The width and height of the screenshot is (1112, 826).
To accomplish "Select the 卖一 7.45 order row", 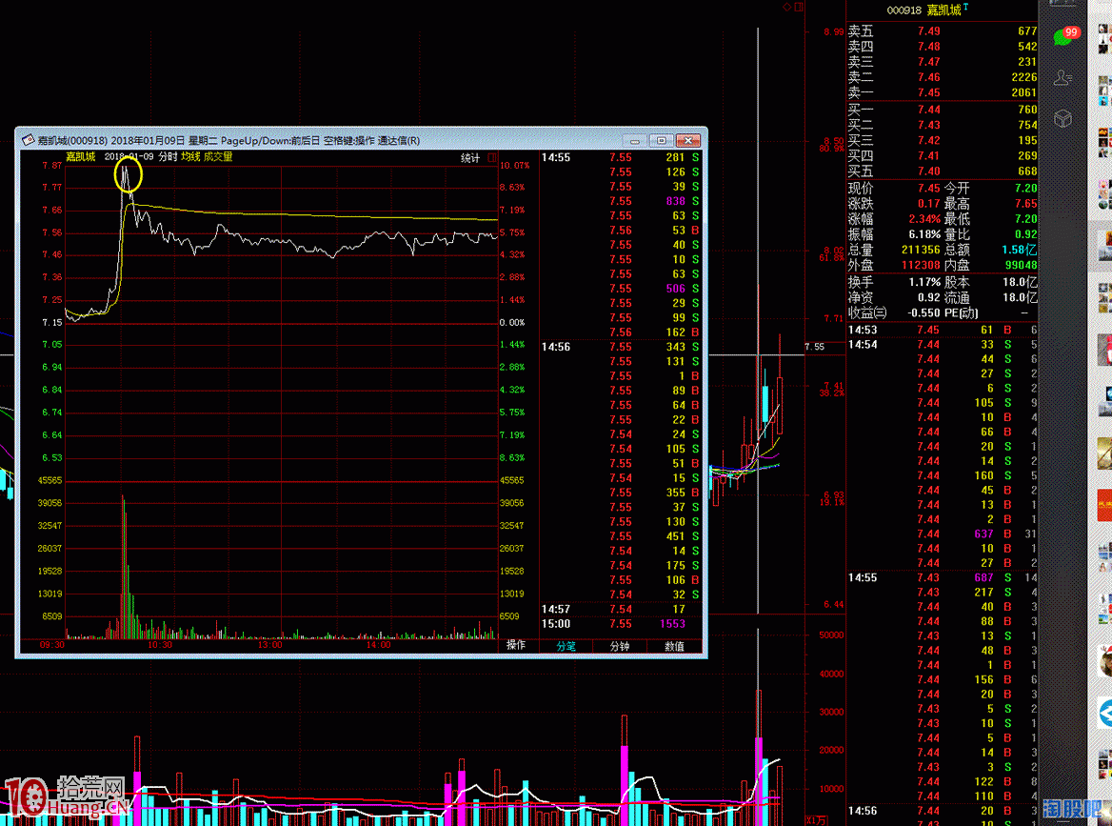I will pos(943,92).
